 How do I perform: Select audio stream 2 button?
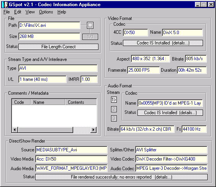click(114, 109)
